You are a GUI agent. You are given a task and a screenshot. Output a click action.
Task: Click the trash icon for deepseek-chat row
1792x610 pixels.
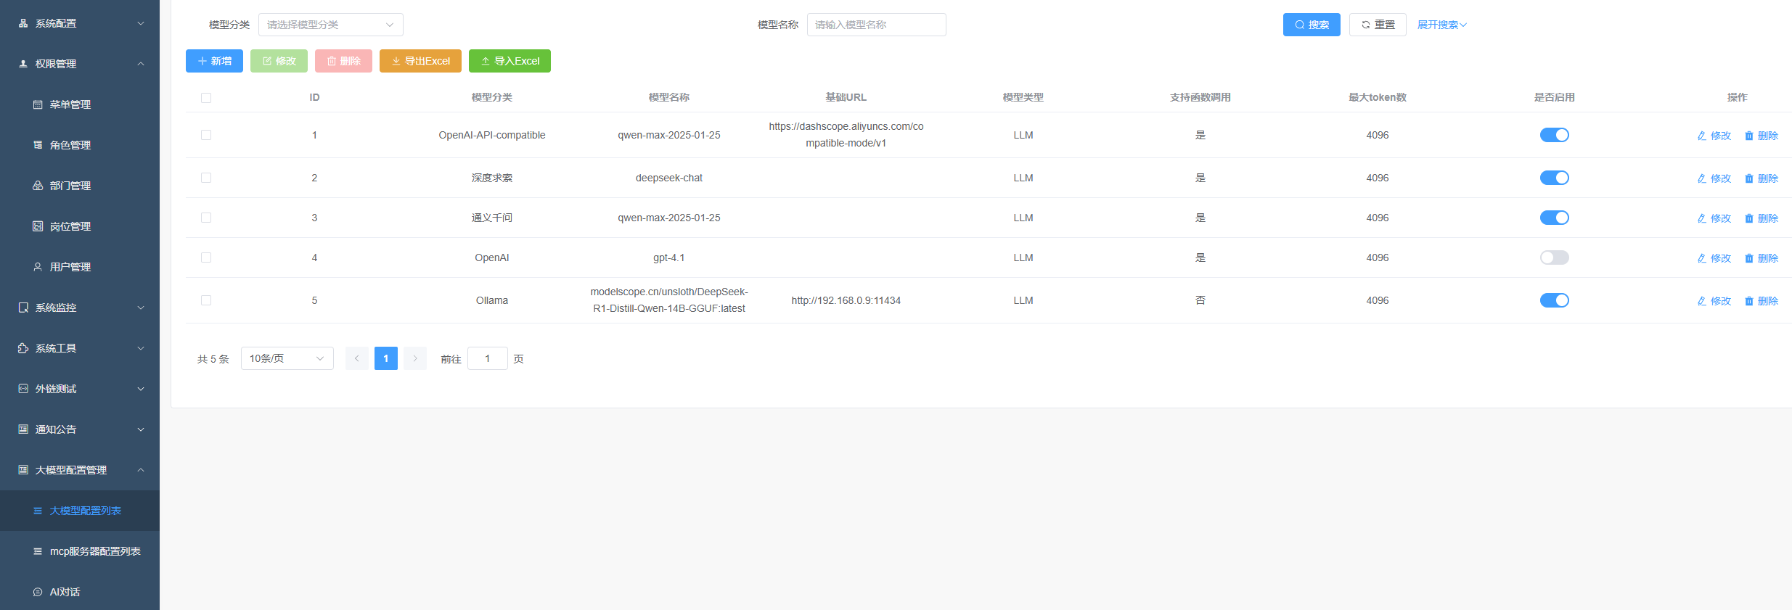(1749, 178)
